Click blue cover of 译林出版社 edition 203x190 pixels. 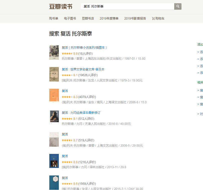(x=54, y=161)
